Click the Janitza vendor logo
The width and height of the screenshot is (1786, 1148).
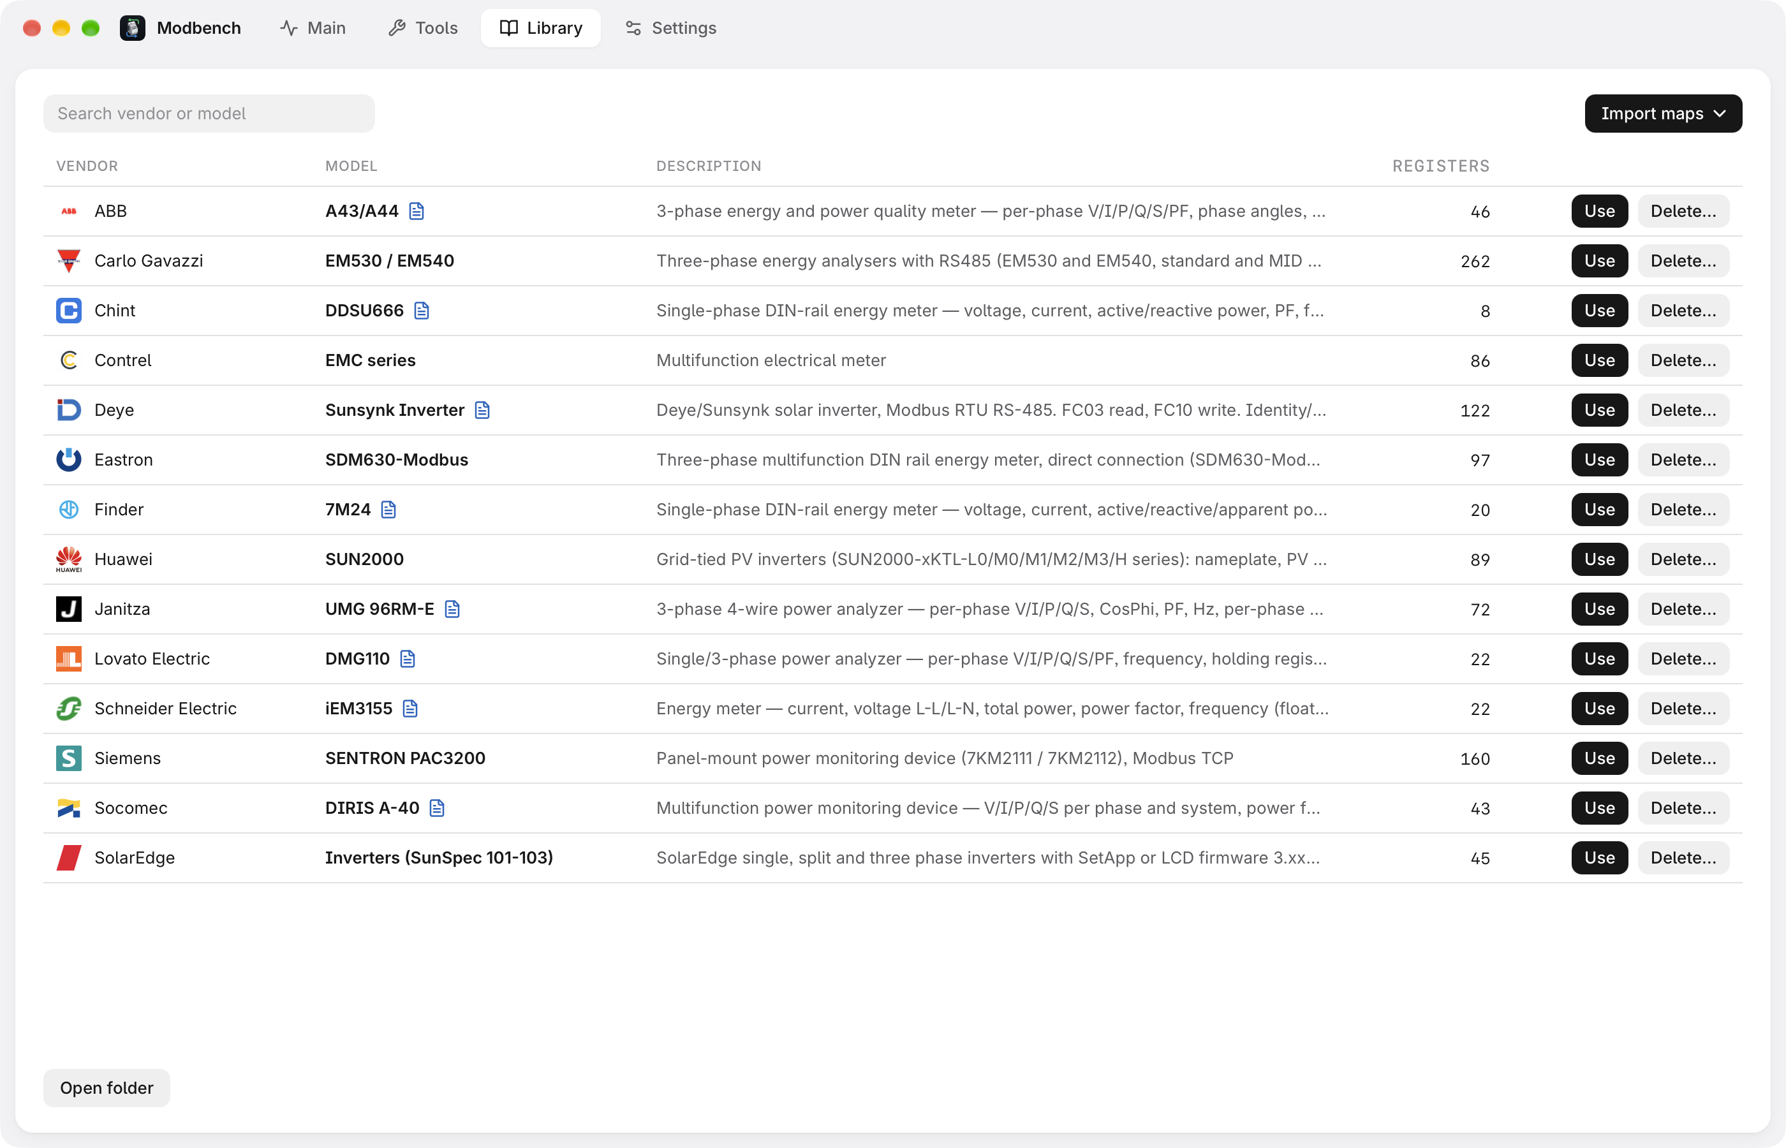click(x=69, y=609)
